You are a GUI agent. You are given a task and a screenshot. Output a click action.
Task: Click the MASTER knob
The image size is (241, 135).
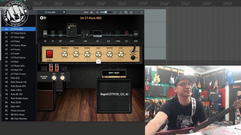[110, 54]
